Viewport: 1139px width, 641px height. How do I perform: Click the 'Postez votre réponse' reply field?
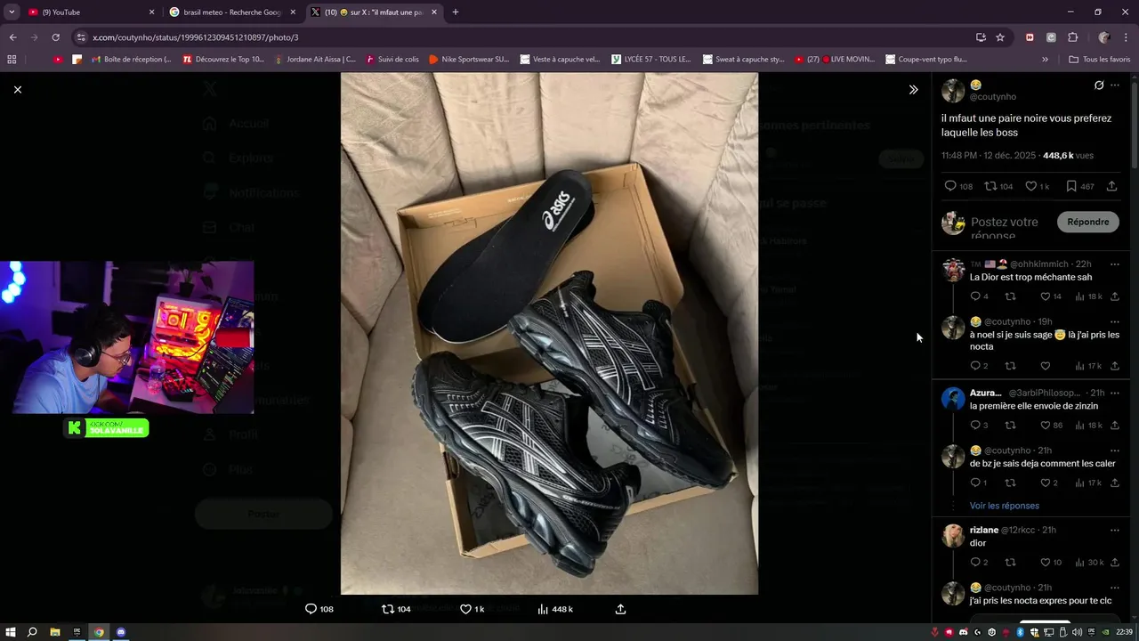(x=1009, y=228)
